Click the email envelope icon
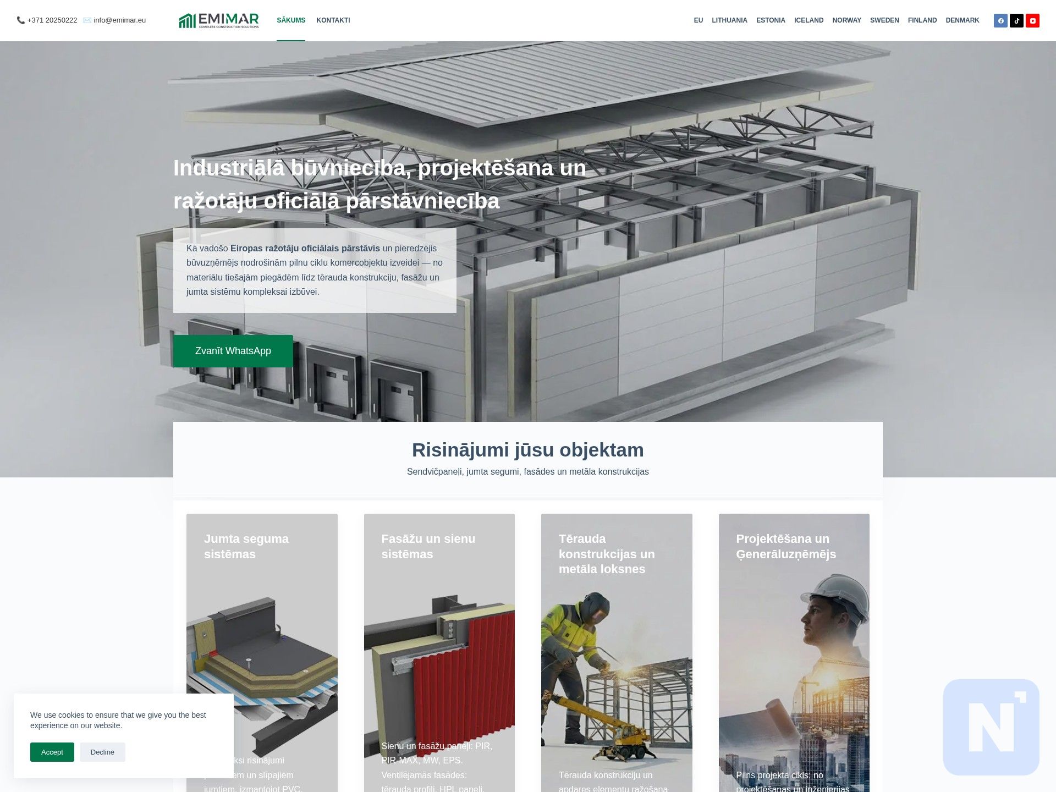The height and width of the screenshot is (792, 1056). point(87,20)
